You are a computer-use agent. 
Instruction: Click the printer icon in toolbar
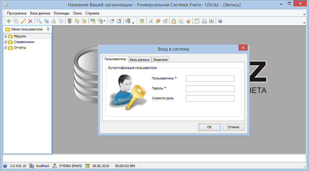tap(204, 21)
